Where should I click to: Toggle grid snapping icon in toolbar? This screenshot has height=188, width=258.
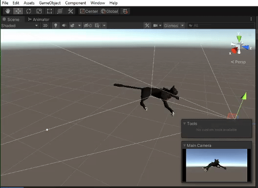coord(125,11)
